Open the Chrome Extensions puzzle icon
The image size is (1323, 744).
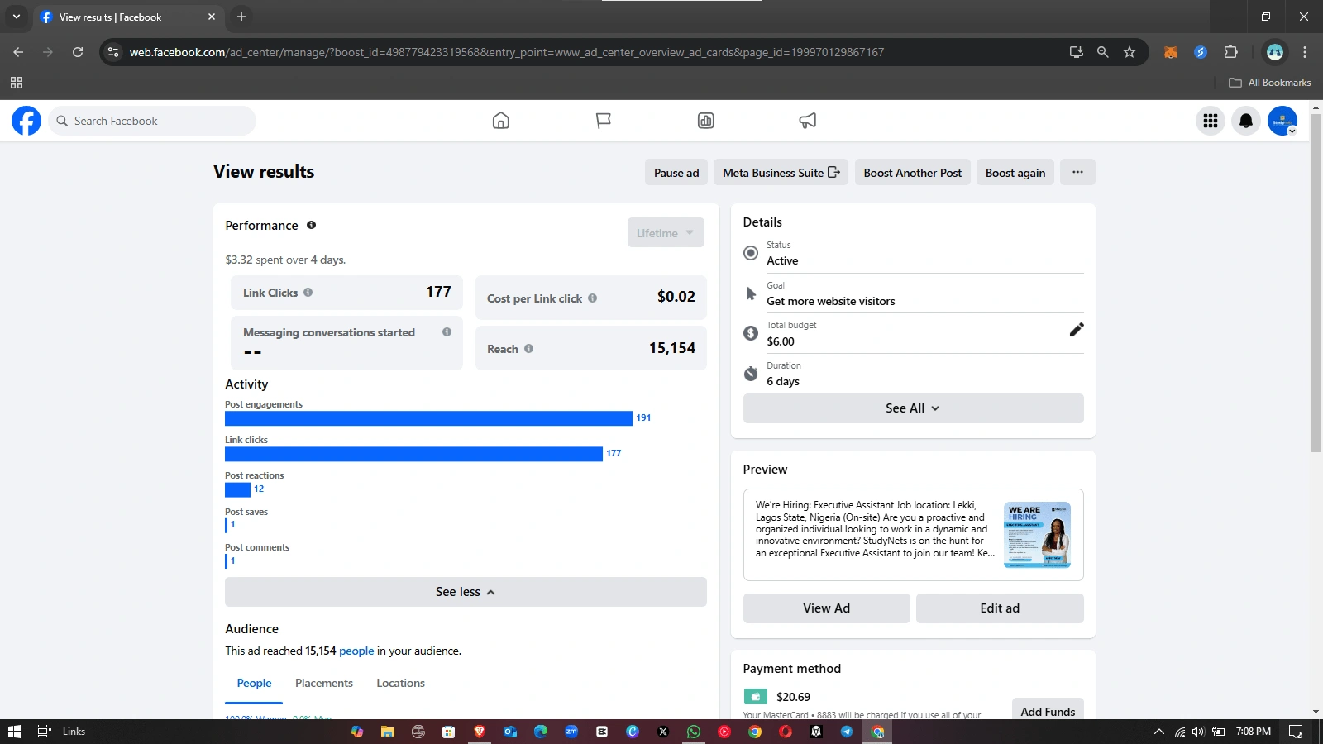click(x=1230, y=52)
